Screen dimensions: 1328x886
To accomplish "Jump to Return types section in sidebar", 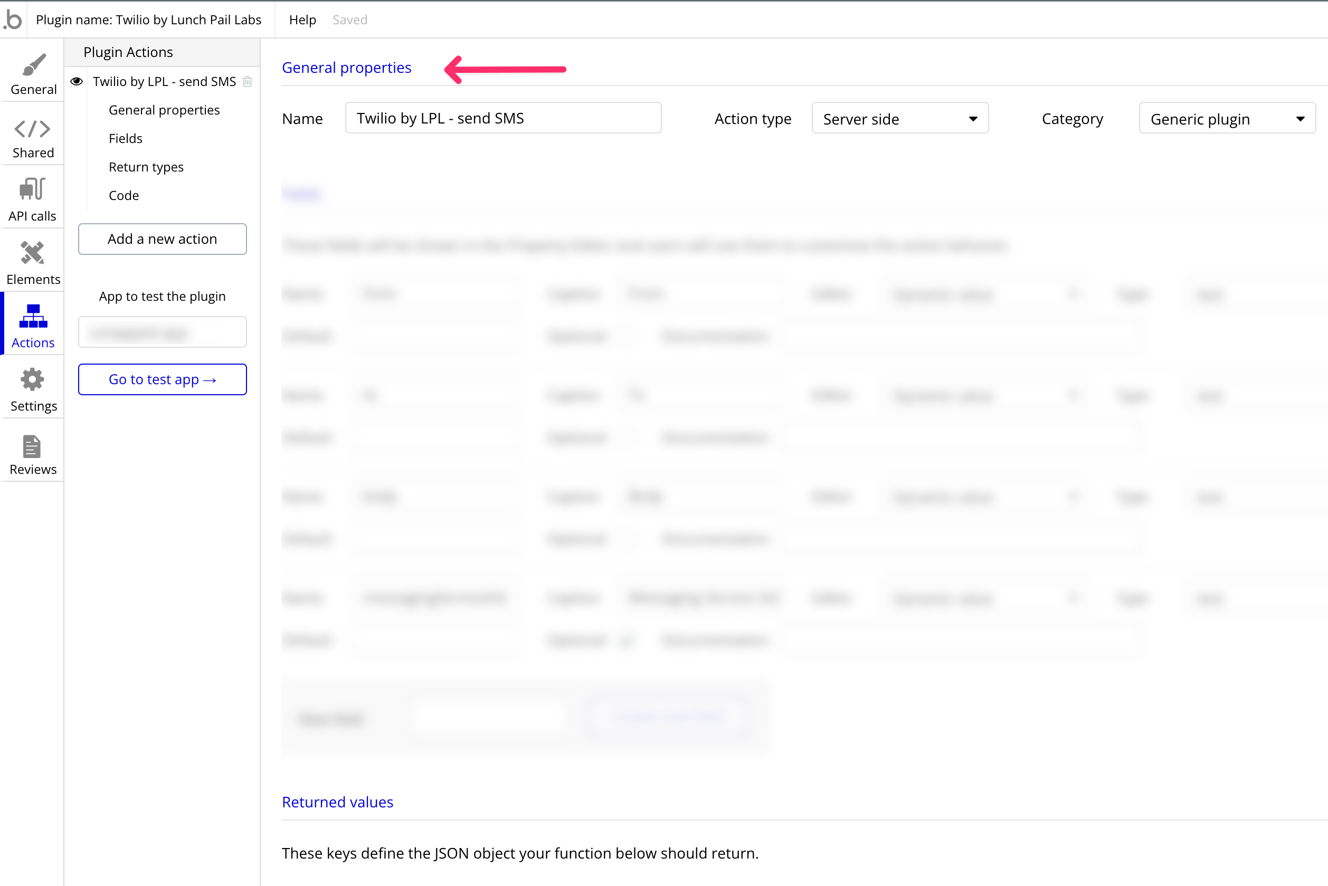I will pyautogui.click(x=146, y=167).
